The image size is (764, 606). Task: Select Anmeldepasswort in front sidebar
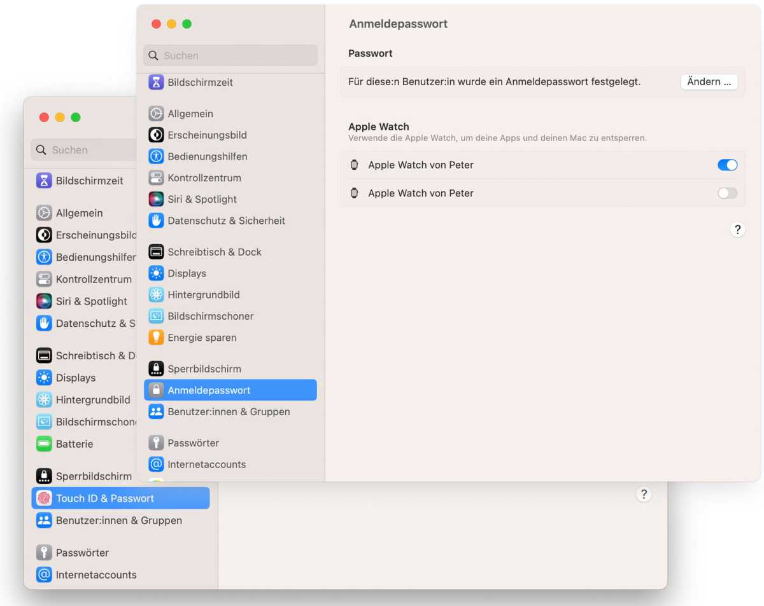point(230,390)
